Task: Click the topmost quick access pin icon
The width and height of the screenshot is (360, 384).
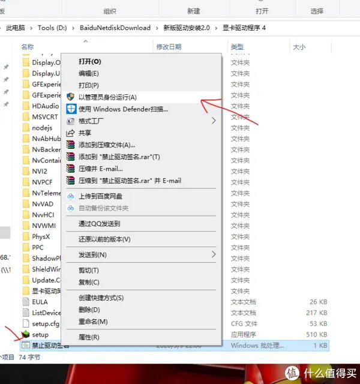Action: tap(6, 67)
